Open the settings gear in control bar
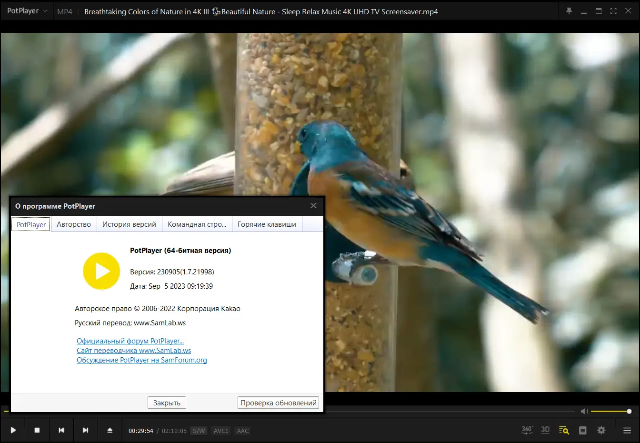This screenshot has height=443, width=640. point(601,430)
